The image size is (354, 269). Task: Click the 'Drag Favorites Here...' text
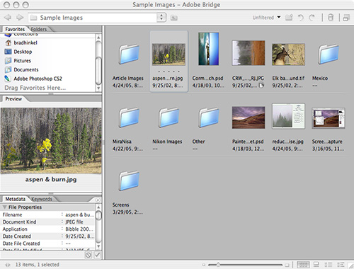[x=35, y=88]
